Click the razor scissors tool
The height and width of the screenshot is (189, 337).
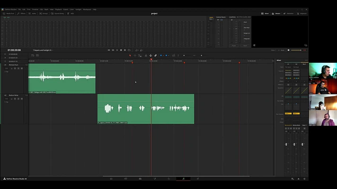pyautogui.click(x=146, y=56)
